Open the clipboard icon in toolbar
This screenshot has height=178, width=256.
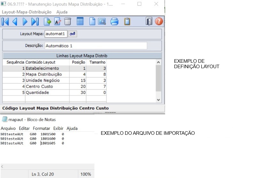coord(127,21)
